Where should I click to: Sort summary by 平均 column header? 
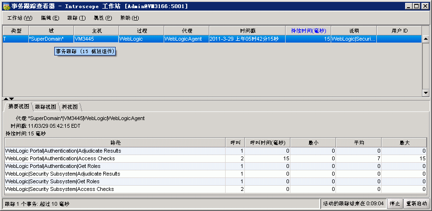(x=359, y=143)
